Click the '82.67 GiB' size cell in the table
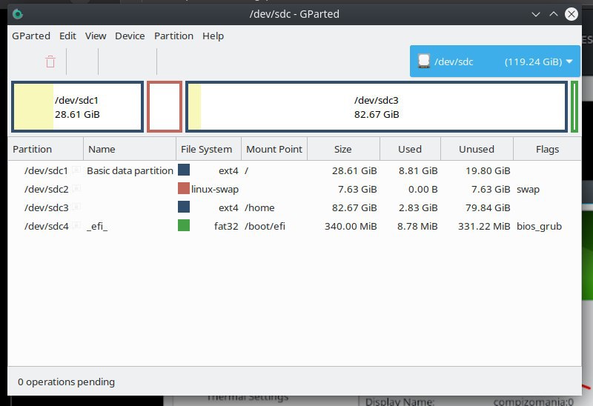 [354, 208]
